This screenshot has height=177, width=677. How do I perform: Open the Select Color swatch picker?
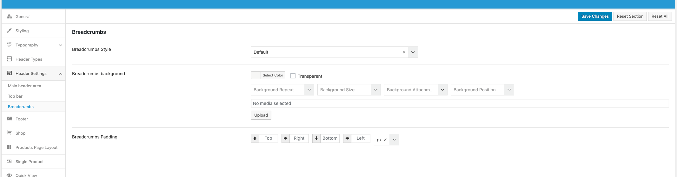[268, 75]
